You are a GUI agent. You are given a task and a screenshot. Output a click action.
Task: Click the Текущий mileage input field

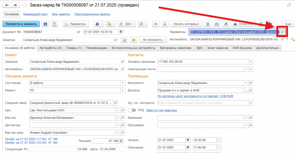pos(106,141)
